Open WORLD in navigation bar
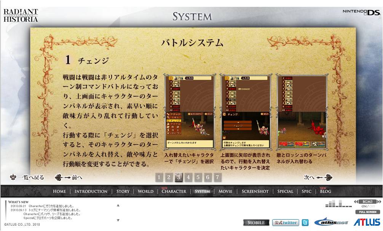The height and width of the screenshot is (231, 383). 145,191
